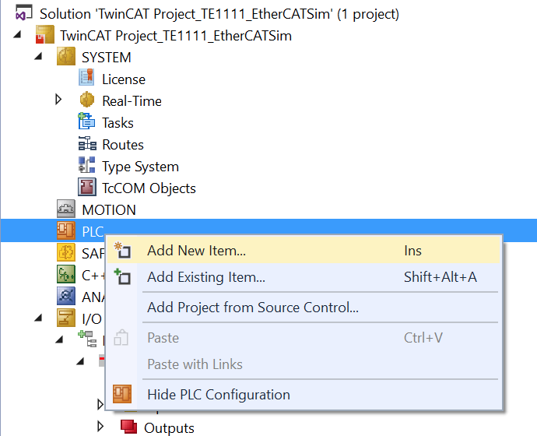Click the orange PLC node icon

[x=65, y=230]
